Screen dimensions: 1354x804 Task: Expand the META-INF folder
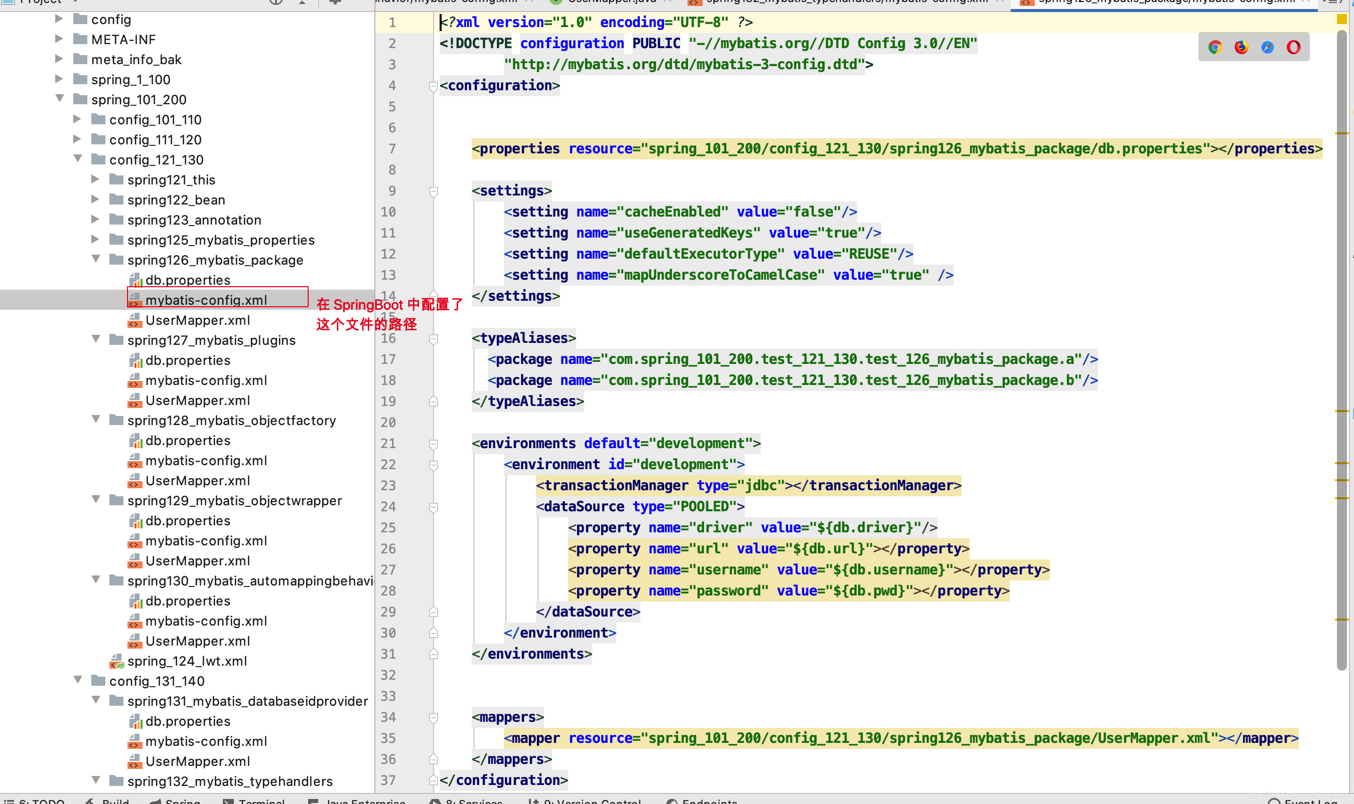(59, 39)
